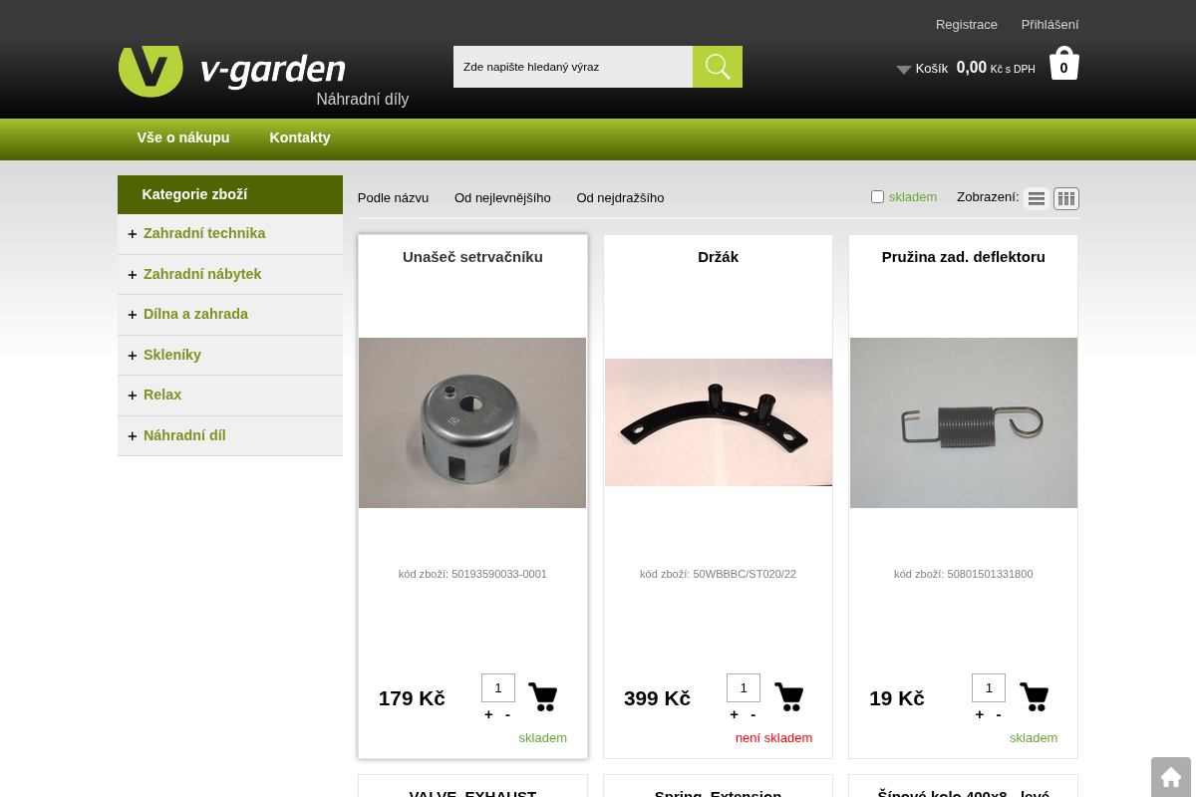Decrease quantity of Držák
This screenshot has height=797, width=1196.
[x=752, y=714]
